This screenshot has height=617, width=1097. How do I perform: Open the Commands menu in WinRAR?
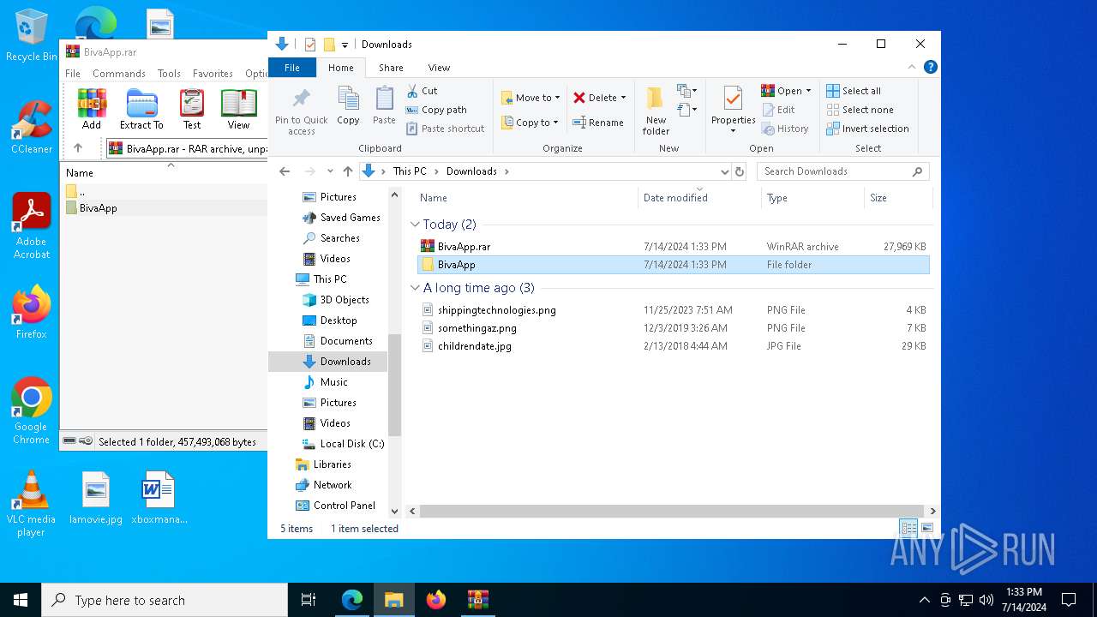[x=118, y=74]
